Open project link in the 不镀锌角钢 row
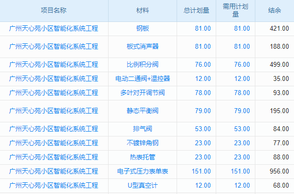This screenshot has width=294, height=194. click(54, 143)
